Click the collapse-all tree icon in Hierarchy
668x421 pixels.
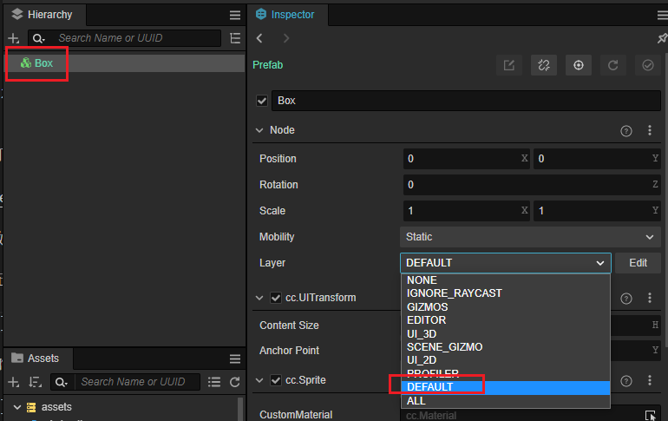tap(235, 38)
